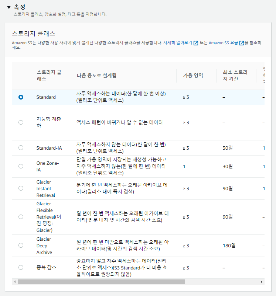The width and height of the screenshot is (276, 296).
Task: Select Glacier Flexible Retrieval radio button
Action: click(x=21, y=217)
